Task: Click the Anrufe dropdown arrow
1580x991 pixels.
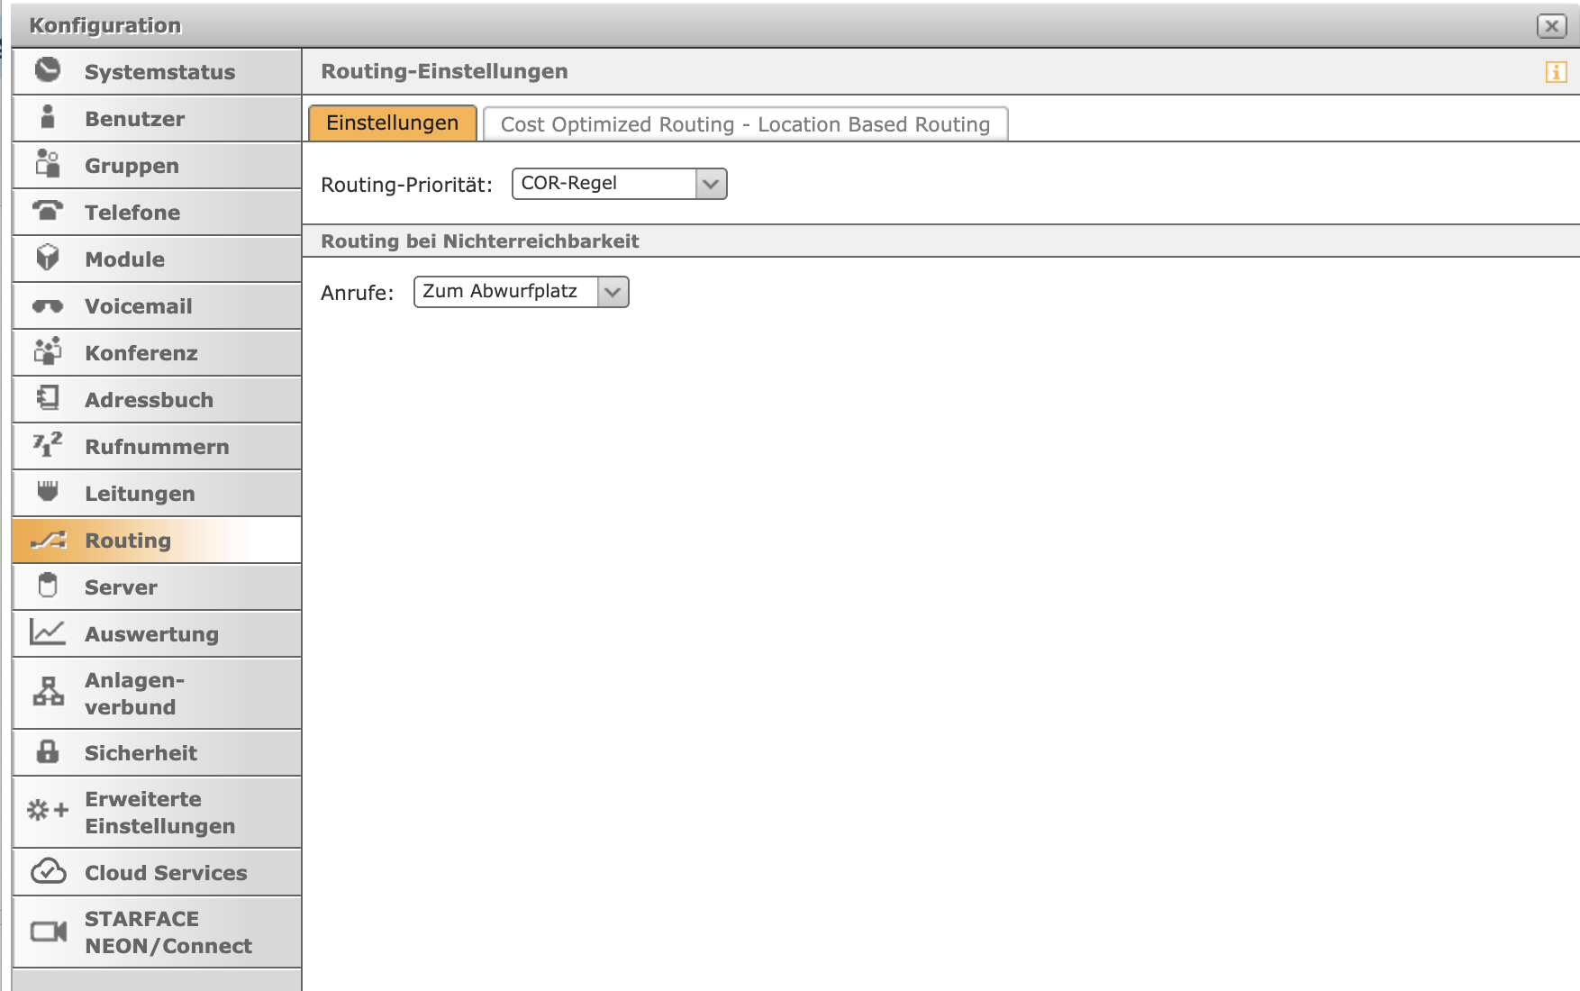Action: [613, 292]
